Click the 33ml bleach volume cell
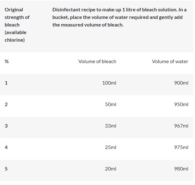Viewport: 195px width, 185px height. (110, 126)
